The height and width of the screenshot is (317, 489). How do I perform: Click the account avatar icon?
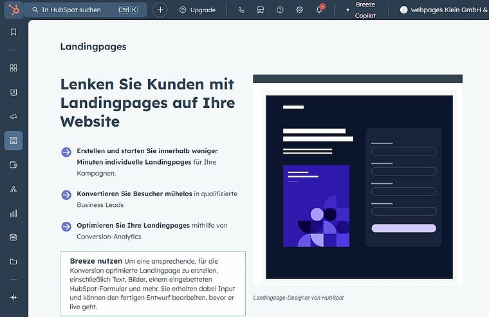[x=403, y=10]
